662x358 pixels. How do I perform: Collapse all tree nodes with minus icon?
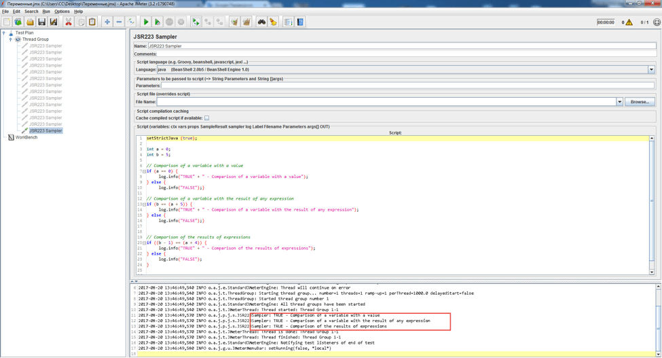pos(119,22)
